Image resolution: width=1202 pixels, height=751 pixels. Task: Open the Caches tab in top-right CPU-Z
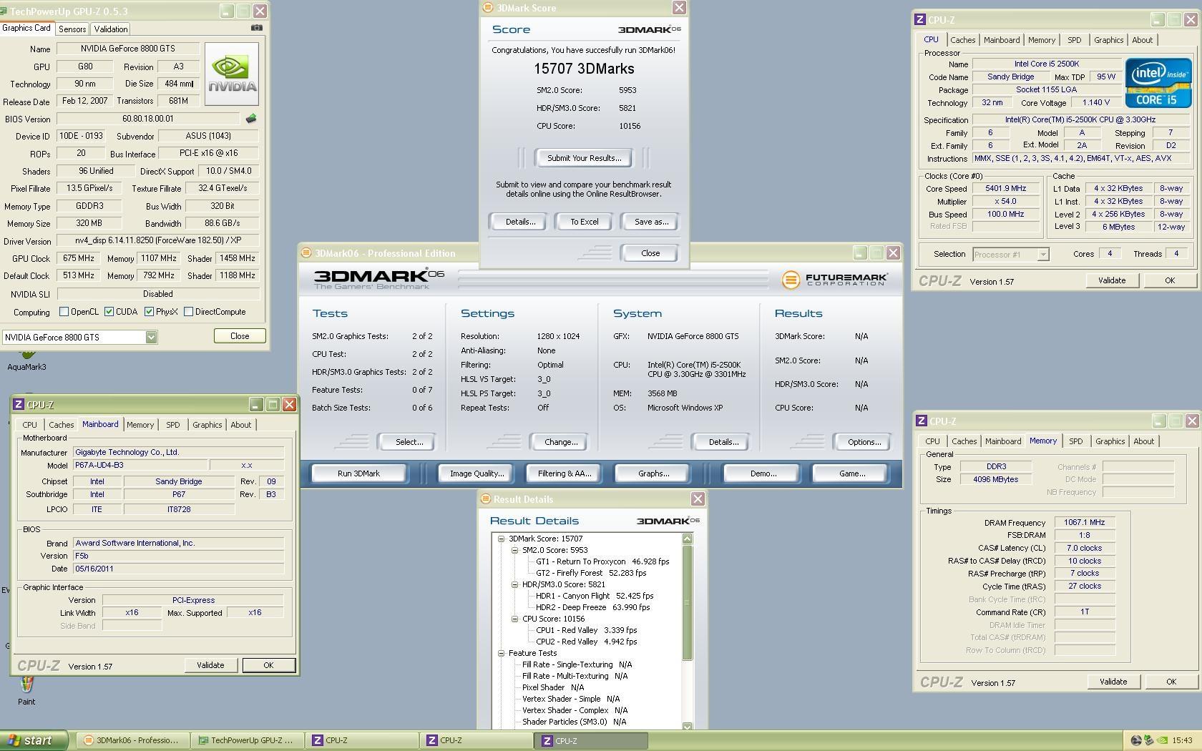coord(962,40)
